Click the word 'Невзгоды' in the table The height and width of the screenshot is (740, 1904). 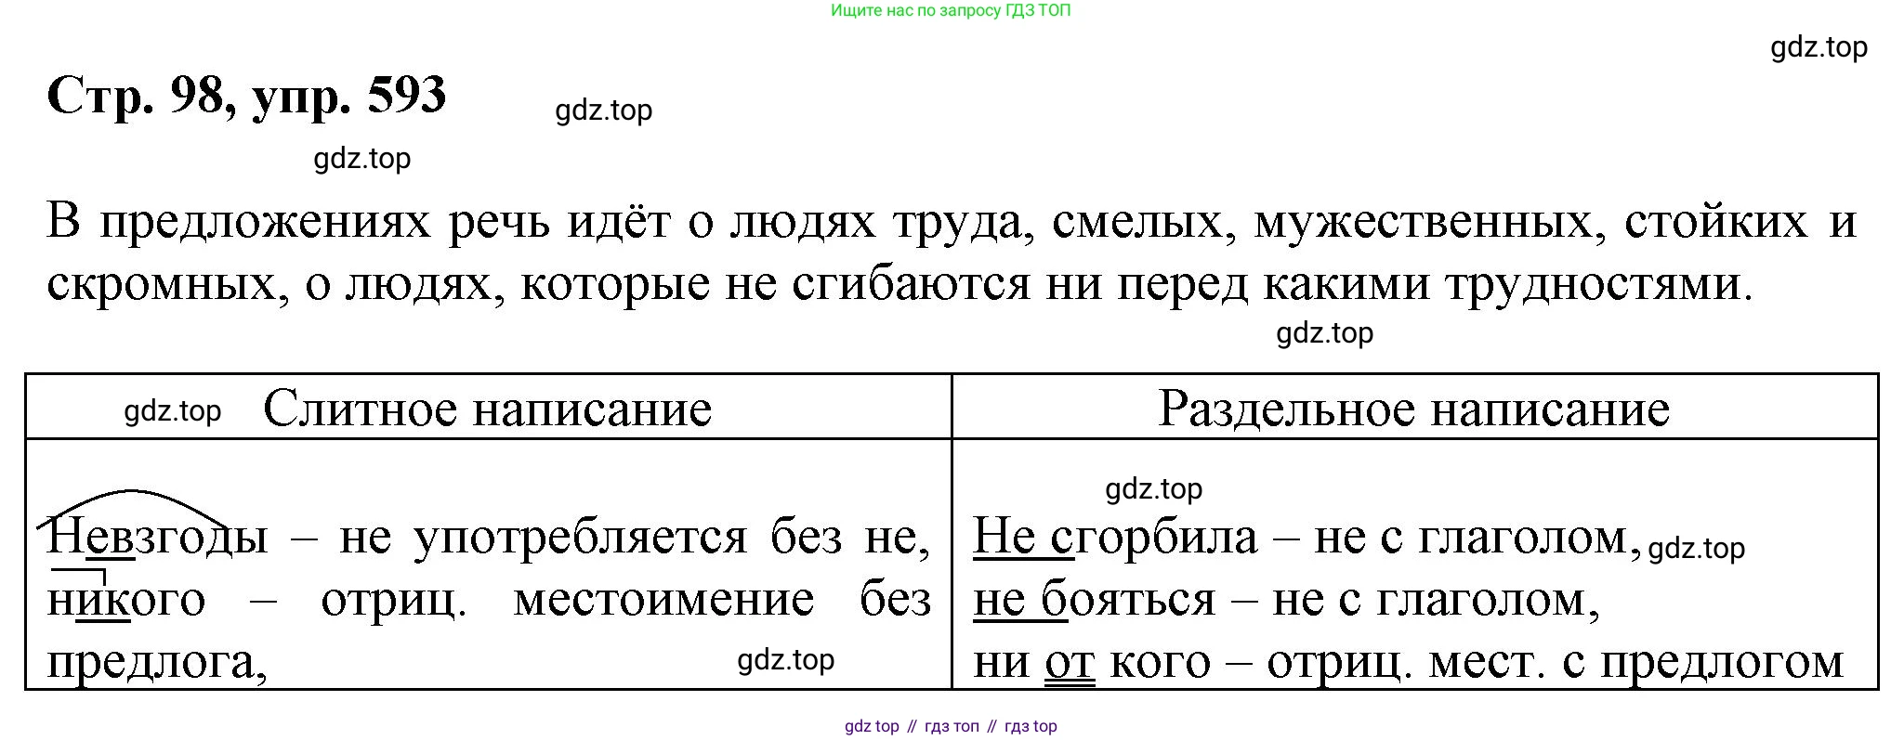click(x=157, y=537)
